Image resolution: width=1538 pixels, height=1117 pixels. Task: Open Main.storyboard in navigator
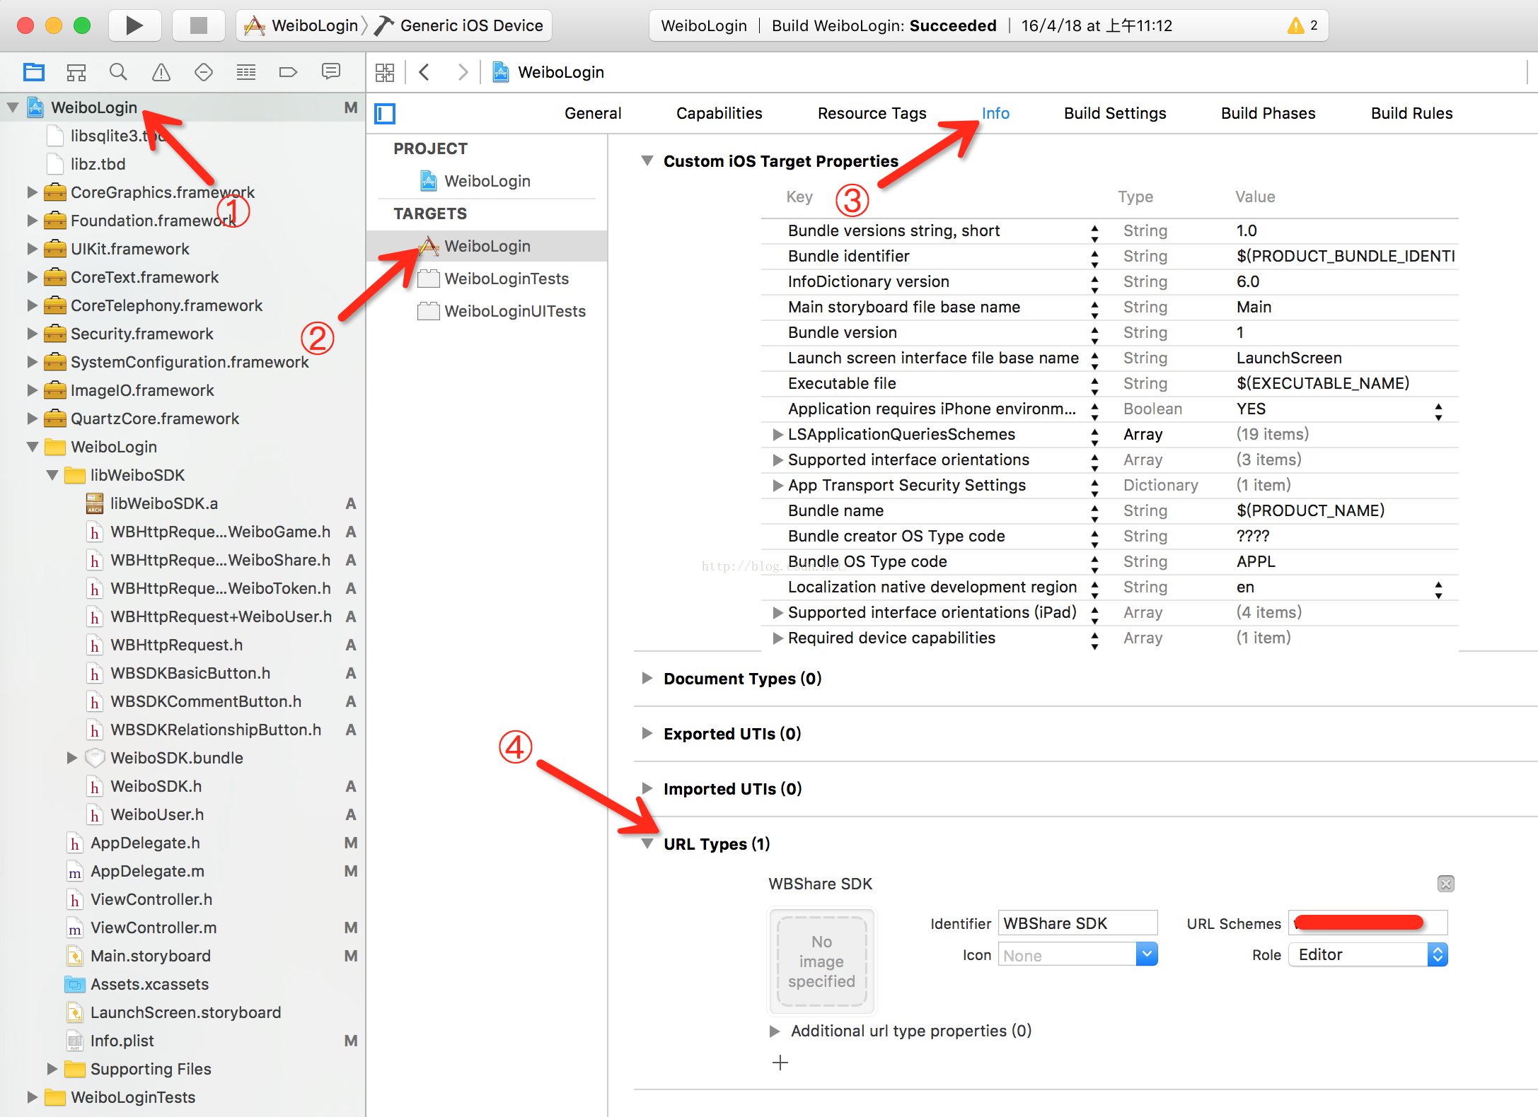click(150, 956)
